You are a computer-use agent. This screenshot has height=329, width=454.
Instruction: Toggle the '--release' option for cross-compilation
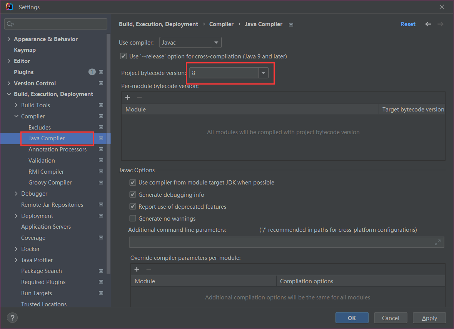(x=124, y=56)
